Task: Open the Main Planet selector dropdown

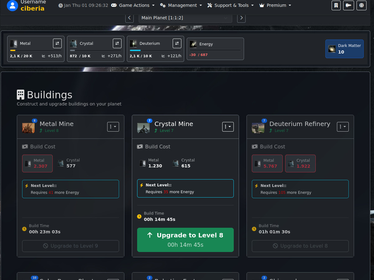Action: [x=185, y=18]
